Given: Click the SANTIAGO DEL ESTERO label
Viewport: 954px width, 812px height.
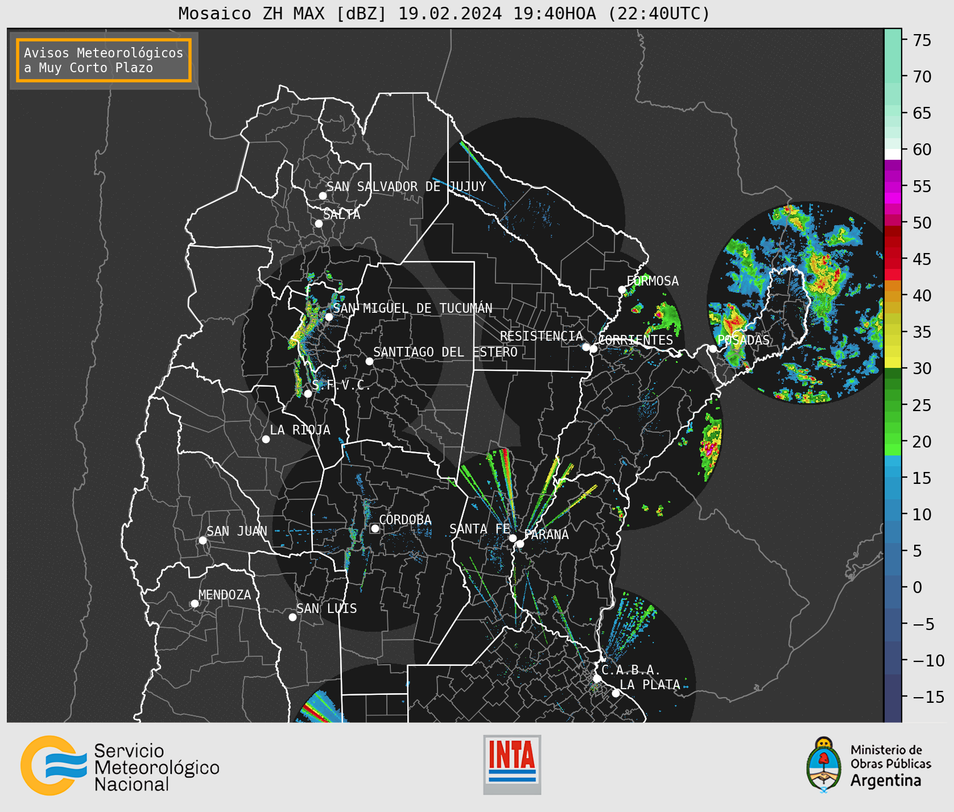Looking at the screenshot, I should (x=445, y=352).
